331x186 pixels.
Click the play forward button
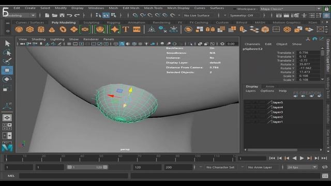click(302, 158)
